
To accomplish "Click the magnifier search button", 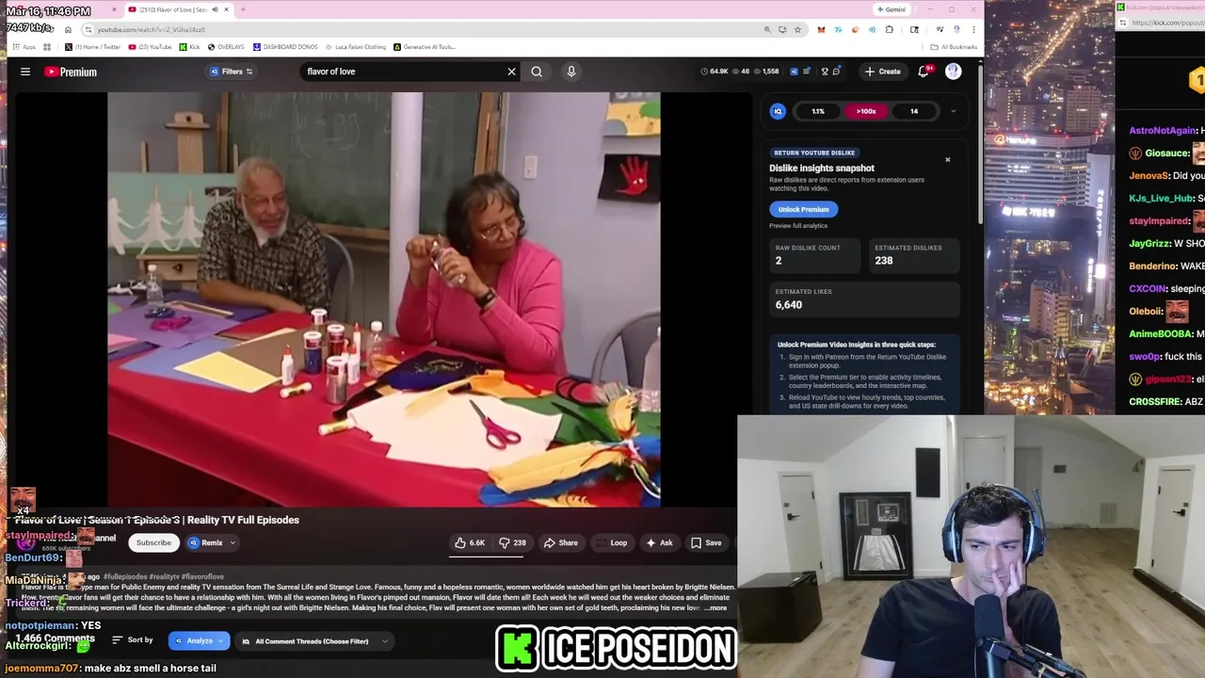I will (537, 72).
